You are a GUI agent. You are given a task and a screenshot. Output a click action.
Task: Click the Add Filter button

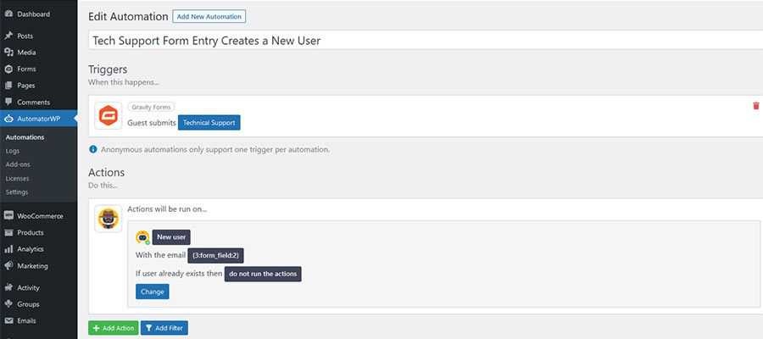coord(164,328)
